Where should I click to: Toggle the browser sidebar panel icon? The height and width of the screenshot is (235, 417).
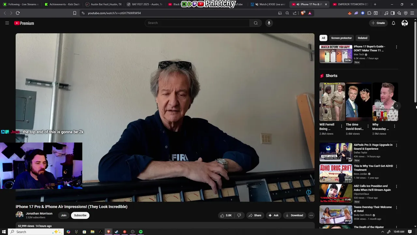click(393, 13)
